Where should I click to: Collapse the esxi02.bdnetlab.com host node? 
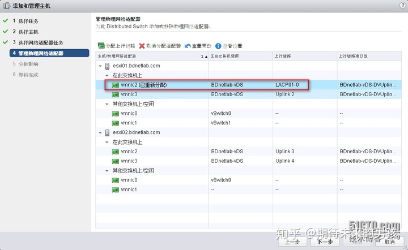click(x=100, y=133)
